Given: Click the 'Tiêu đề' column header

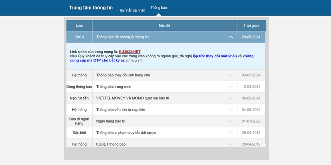Looking at the screenshot, I should point(164,26).
